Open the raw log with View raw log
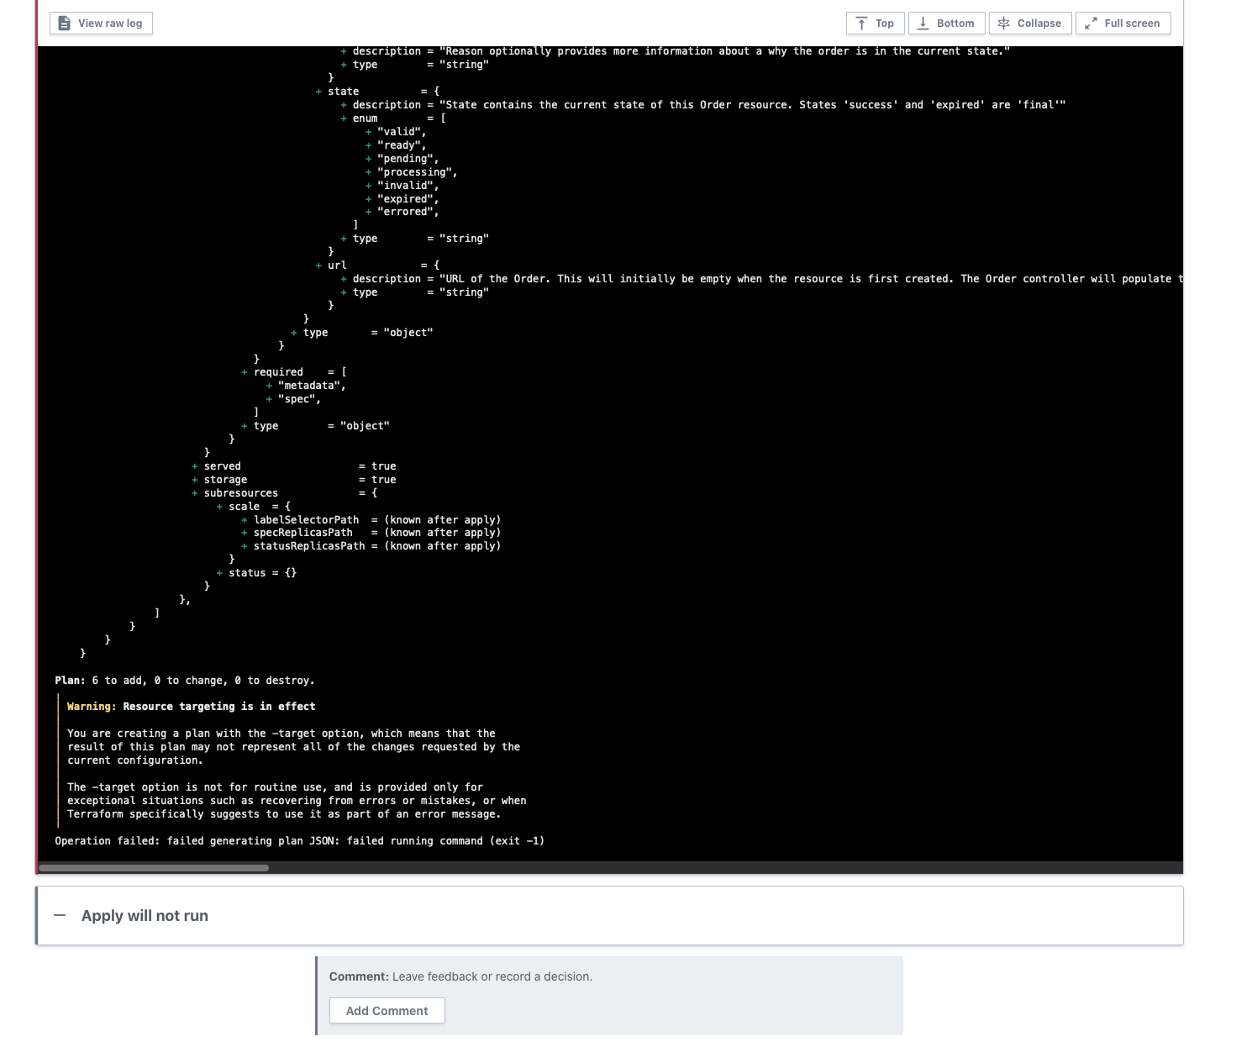The image size is (1236, 1047). tap(101, 23)
